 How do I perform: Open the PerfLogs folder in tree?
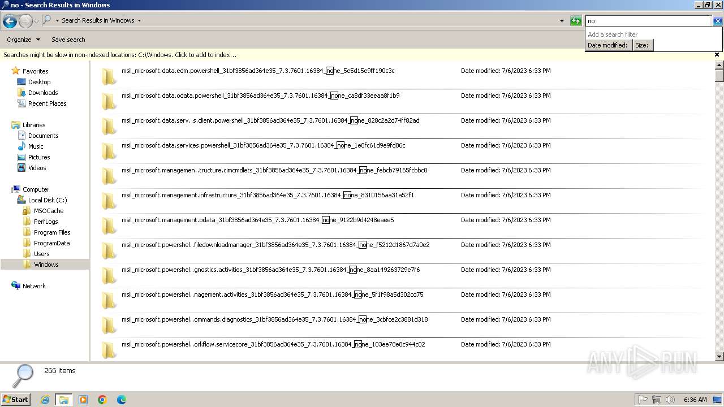[45, 222]
